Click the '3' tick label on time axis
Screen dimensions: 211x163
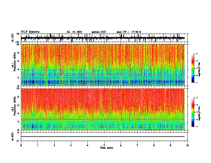71,145
